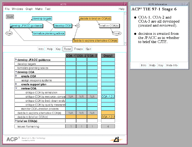Click the orange Overall cell labeled COA-1,2,3
Screen dimensions: 192x147
click(x=108, y=117)
